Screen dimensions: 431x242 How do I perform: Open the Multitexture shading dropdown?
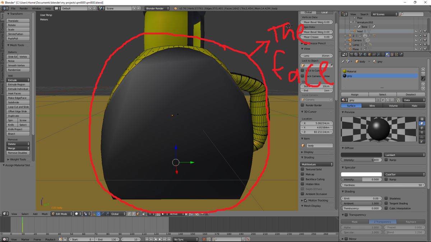click(x=317, y=164)
